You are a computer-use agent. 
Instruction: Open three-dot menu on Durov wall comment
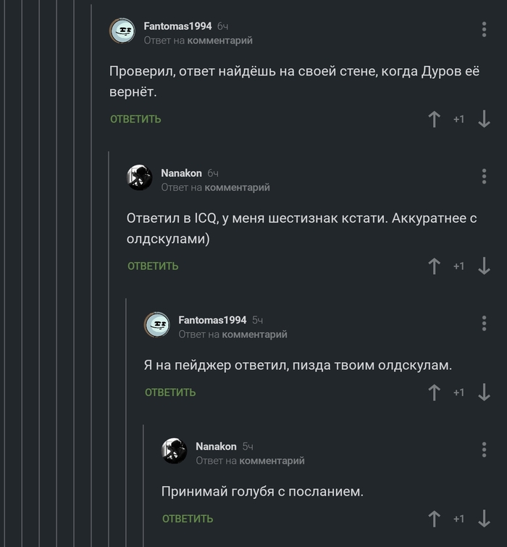coord(484,30)
